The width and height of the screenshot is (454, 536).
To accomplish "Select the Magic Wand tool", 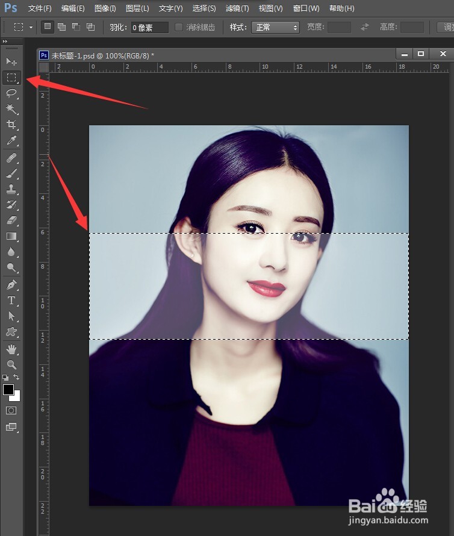I will 11,108.
